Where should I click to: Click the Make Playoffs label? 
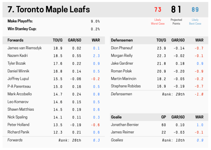(x=20, y=21)
